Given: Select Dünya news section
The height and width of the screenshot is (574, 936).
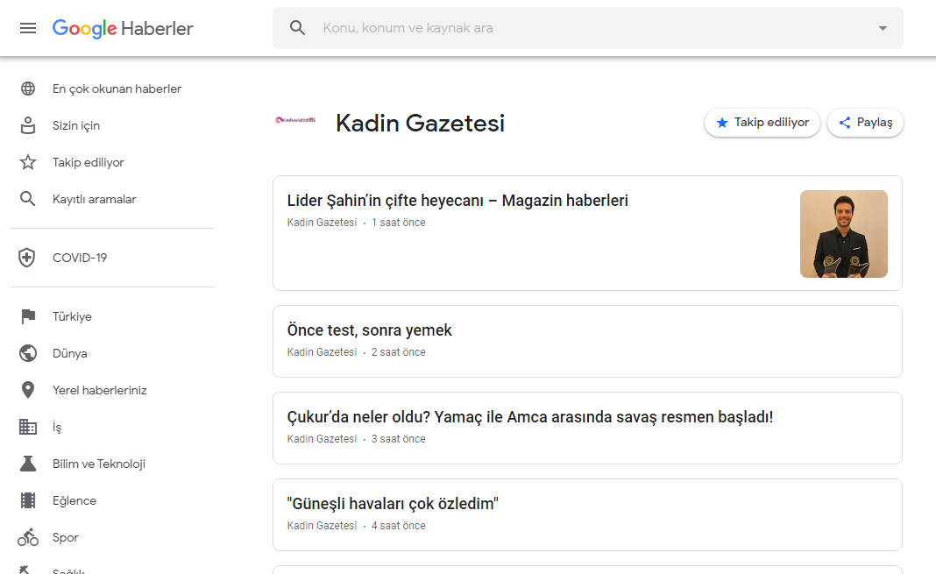Looking at the screenshot, I should (70, 353).
